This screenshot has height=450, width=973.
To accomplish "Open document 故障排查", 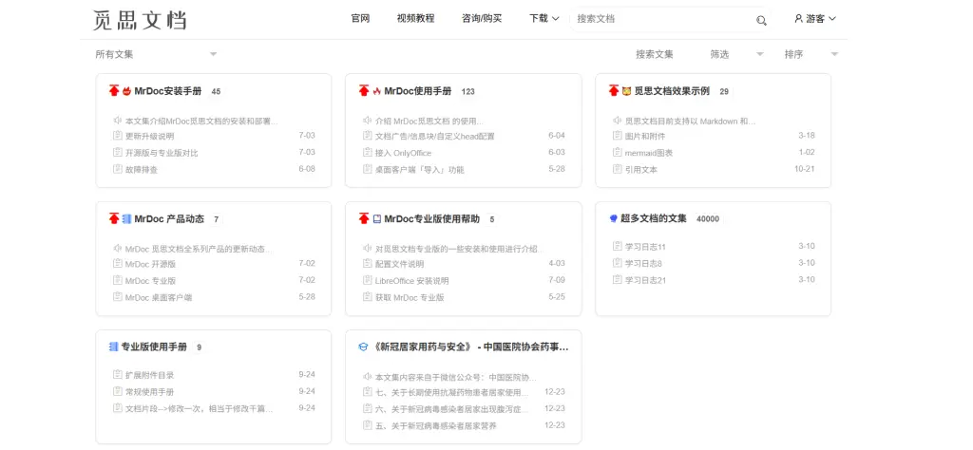I will tap(142, 169).
